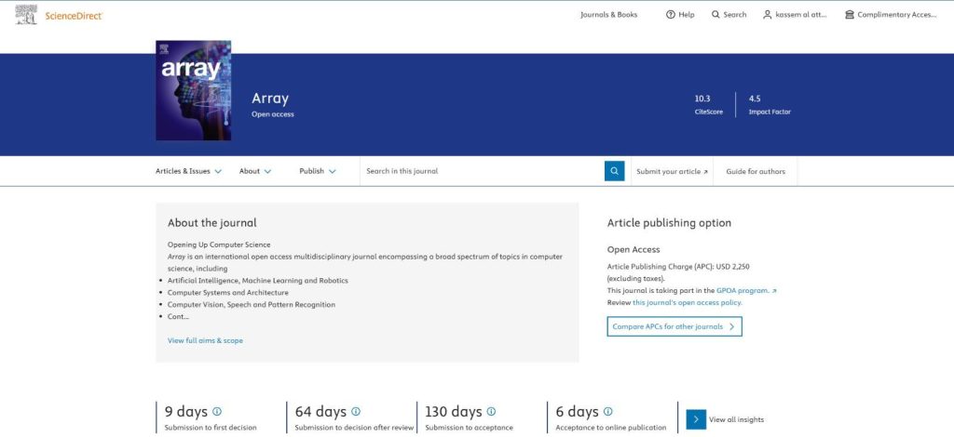Click info icon beside 9 days
The height and width of the screenshot is (437, 954).
217,412
